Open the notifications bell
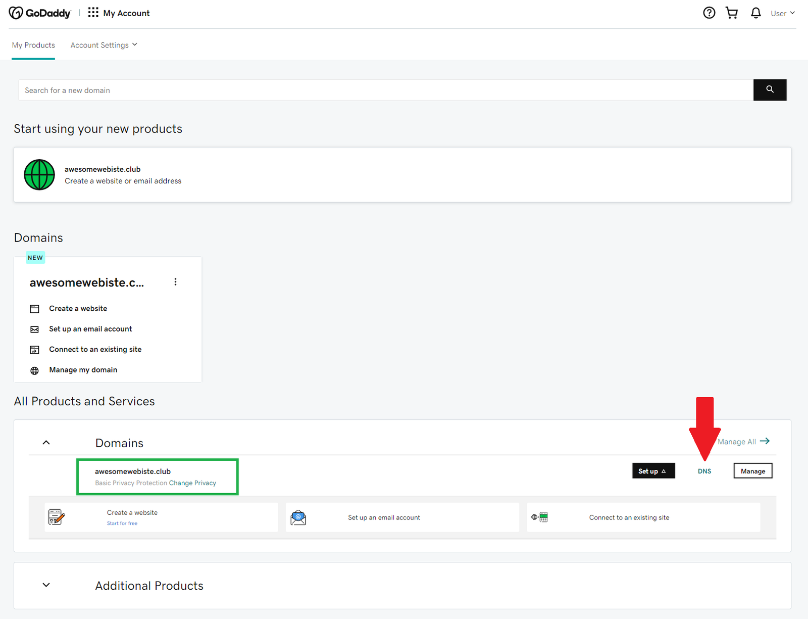The width and height of the screenshot is (808, 619). point(755,13)
